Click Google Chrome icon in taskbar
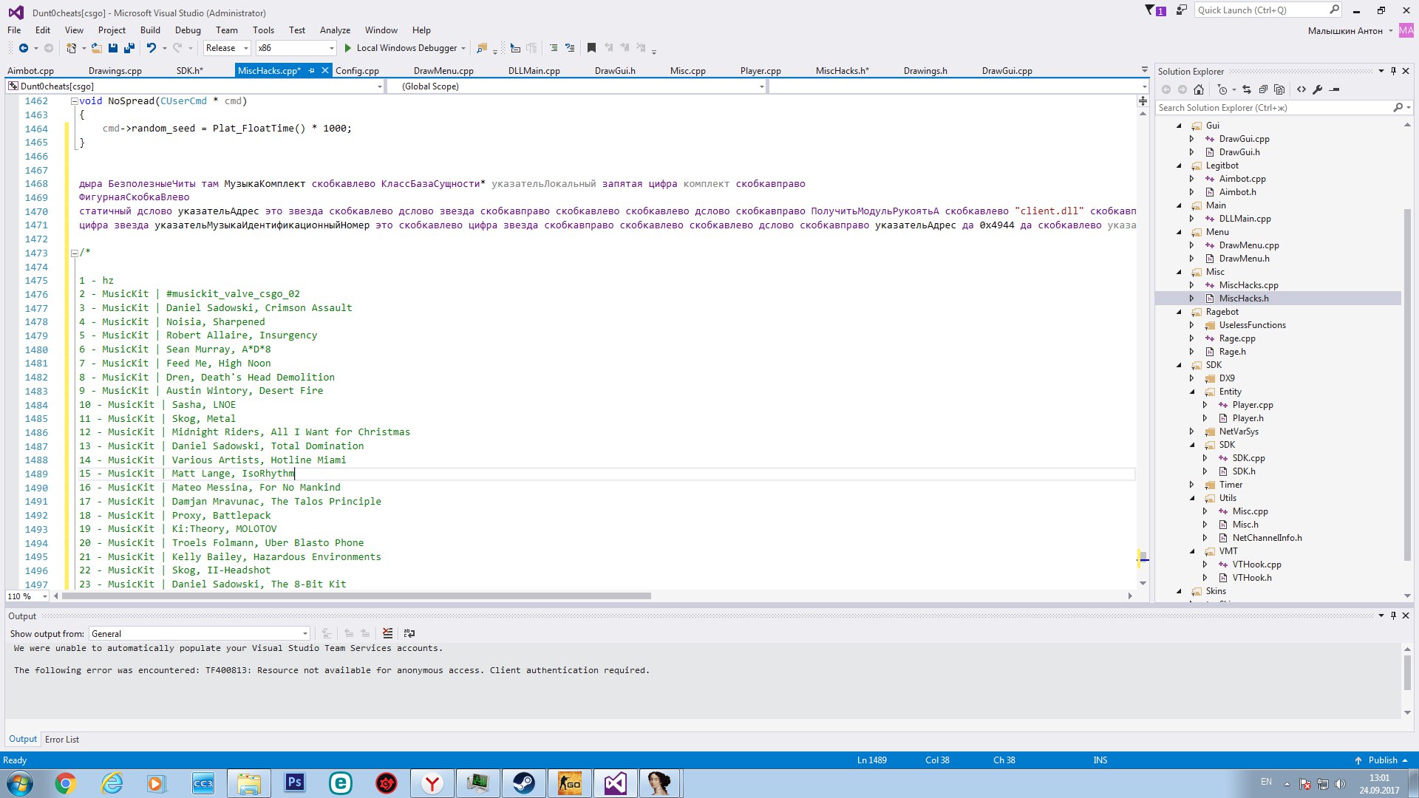This screenshot has width=1419, height=798. tap(66, 783)
